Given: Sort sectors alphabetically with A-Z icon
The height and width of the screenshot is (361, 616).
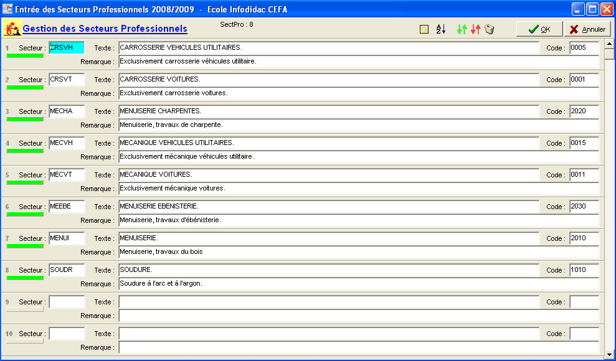Looking at the screenshot, I should (x=441, y=29).
